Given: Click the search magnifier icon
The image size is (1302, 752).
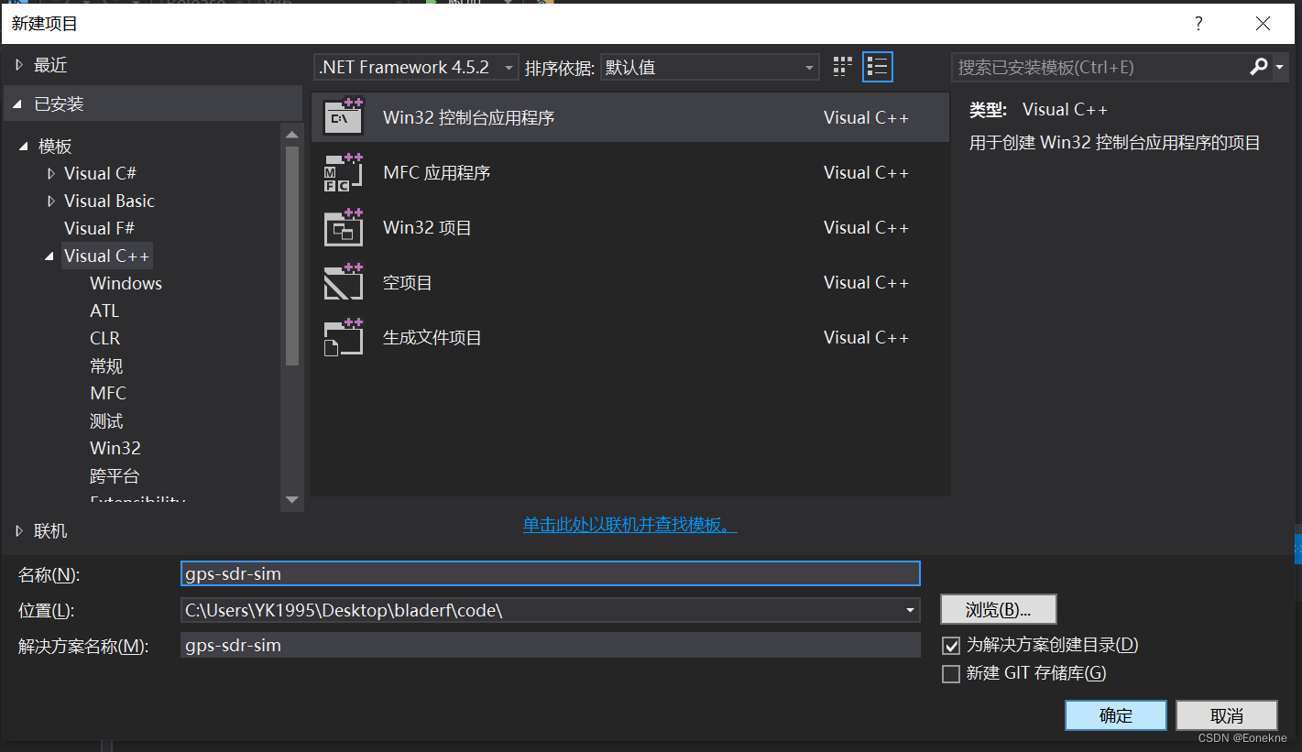Looking at the screenshot, I should click(x=1259, y=67).
